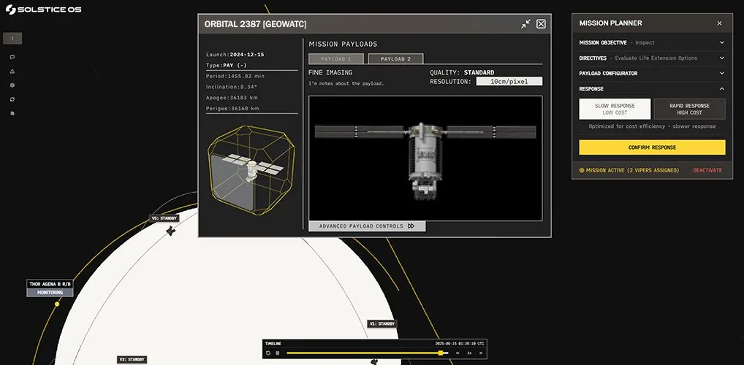Speed up timeline with fast-forward arrows

481,353
